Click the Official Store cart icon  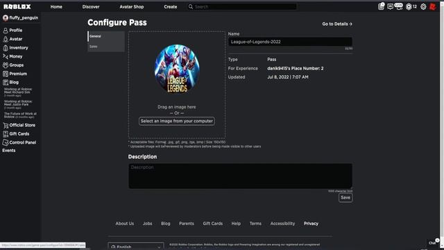pos(6,125)
